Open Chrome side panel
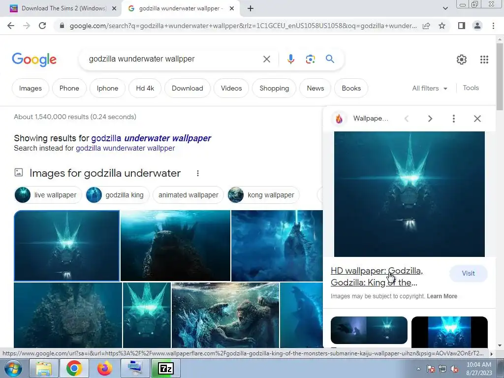The width and height of the screenshot is (504, 378). point(462,26)
